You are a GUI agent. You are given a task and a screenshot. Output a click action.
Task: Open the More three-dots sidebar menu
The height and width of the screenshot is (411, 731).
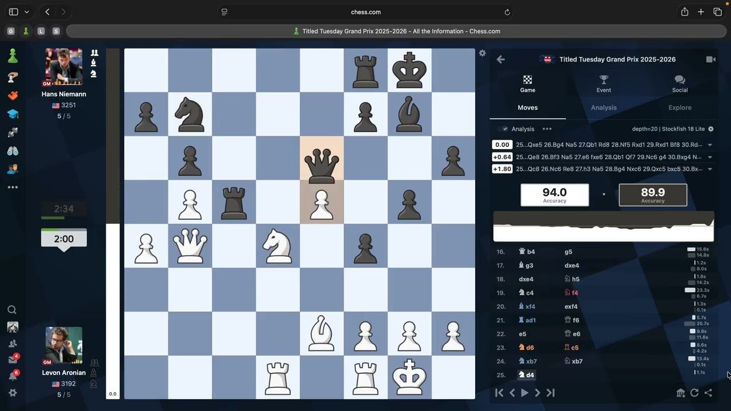tap(13, 187)
